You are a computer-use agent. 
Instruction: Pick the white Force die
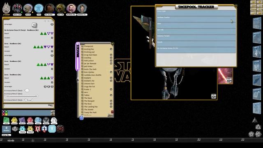54,120
